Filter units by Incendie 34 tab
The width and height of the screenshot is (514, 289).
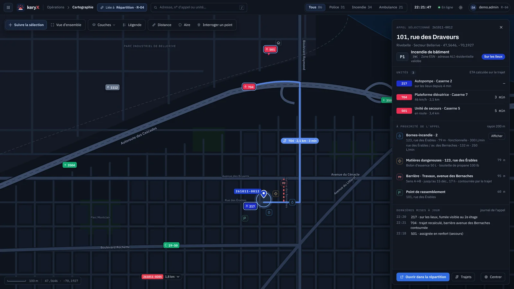pos(362,7)
